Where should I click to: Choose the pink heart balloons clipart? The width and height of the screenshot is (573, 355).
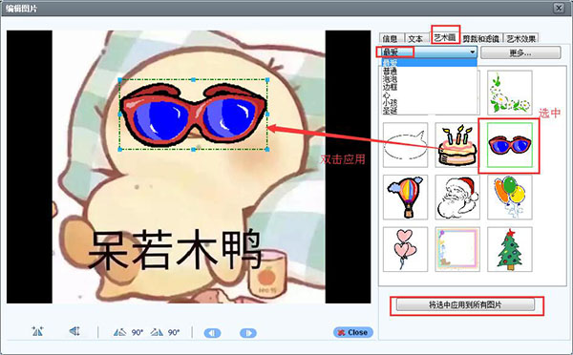pyautogui.click(x=405, y=249)
